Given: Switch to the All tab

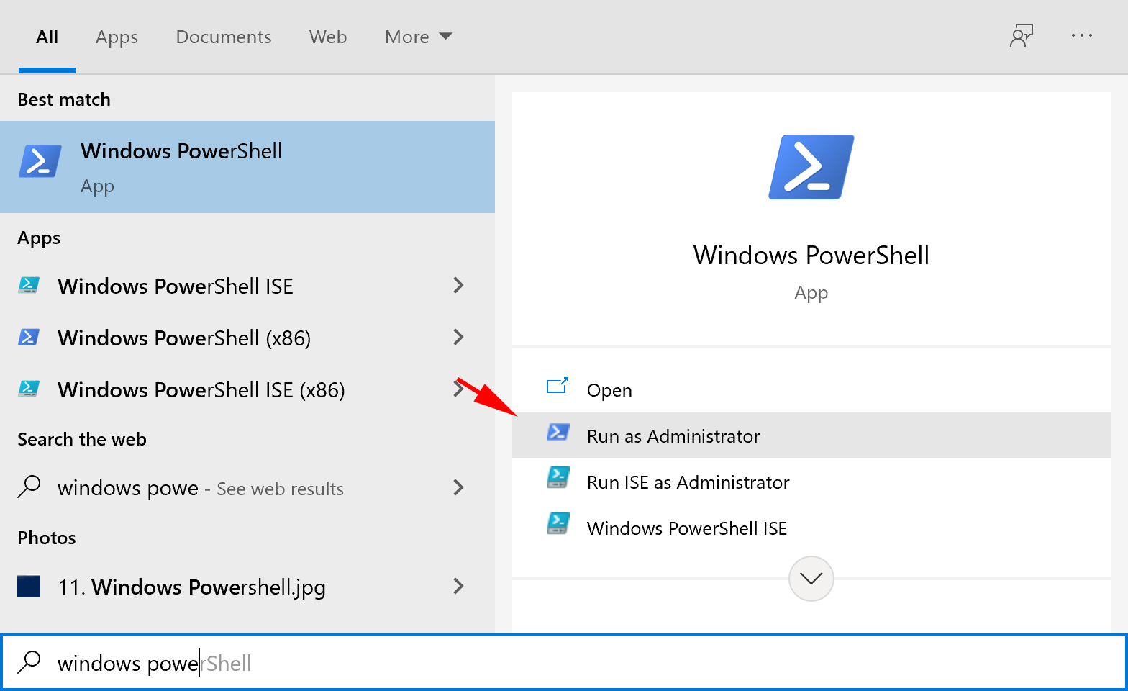Looking at the screenshot, I should coord(47,37).
